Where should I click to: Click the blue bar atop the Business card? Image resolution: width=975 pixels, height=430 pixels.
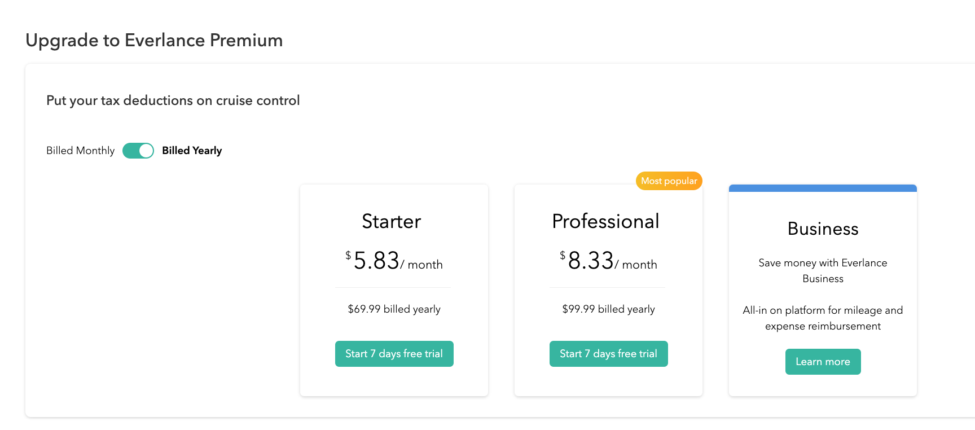pyautogui.click(x=823, y=188)
